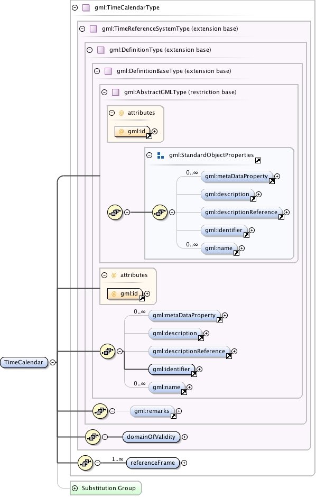Viewport: 316px width, 497px height.
Task: Click the reference arrow on gml:remarks element
Action: [173, 416]
